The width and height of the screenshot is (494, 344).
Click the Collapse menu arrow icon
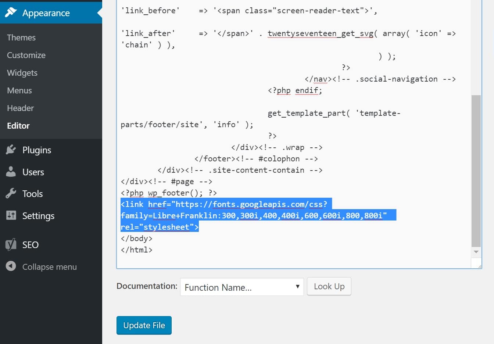click(11, 267)
